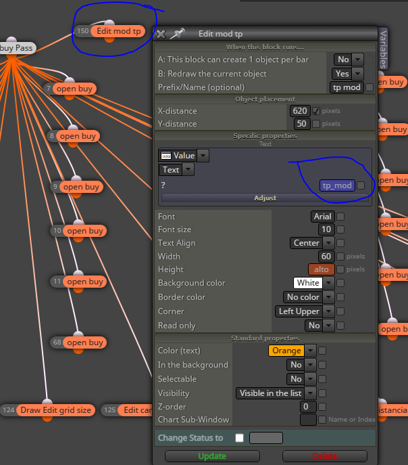Screen dimensions: 408x465
Task: Click the red Delete button
Action: 324,456
